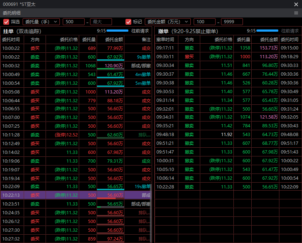Click the 委托金额 header in 撤单 table

point(269,40)
